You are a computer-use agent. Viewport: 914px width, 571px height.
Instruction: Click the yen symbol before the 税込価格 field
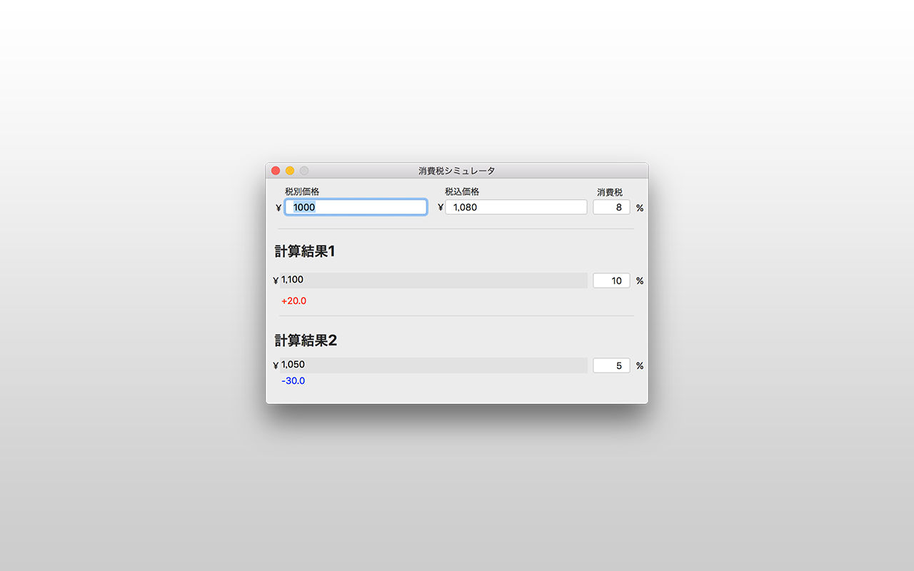pyautogui.click(x=441, y=208)
